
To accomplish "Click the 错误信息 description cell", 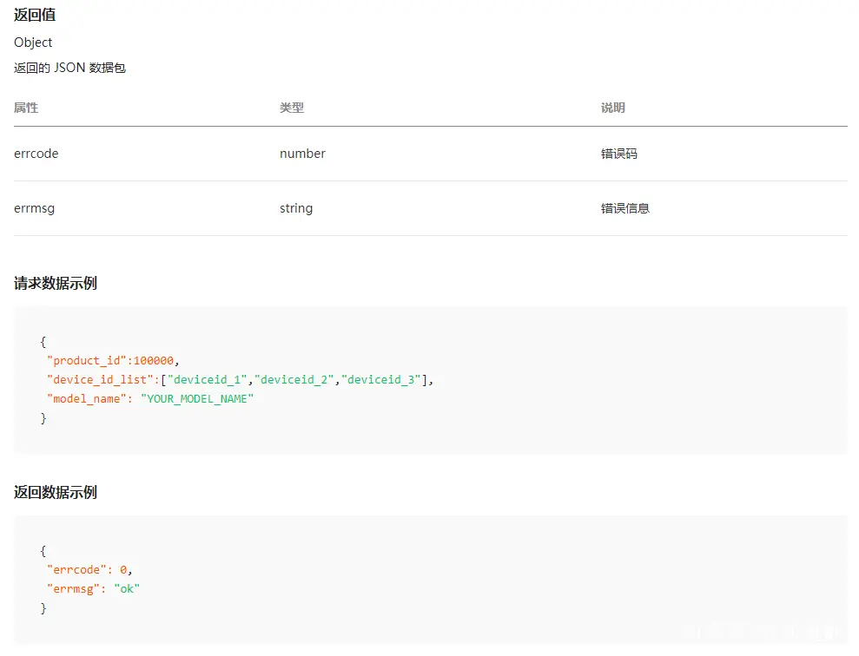I will pos(624,208).
